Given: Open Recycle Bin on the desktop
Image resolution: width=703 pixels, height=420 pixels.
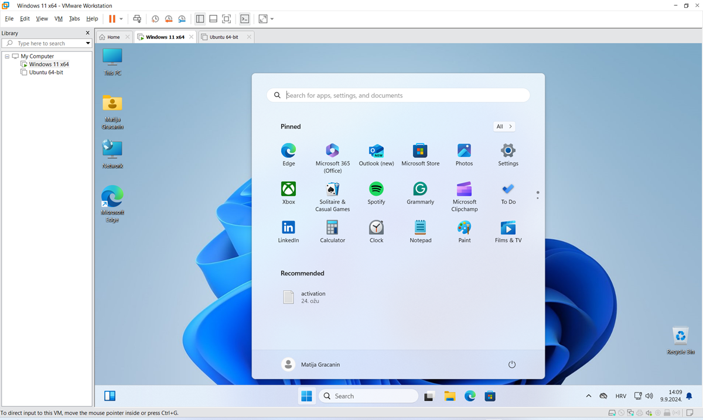Looking at the screenshot, I should 680,340.
